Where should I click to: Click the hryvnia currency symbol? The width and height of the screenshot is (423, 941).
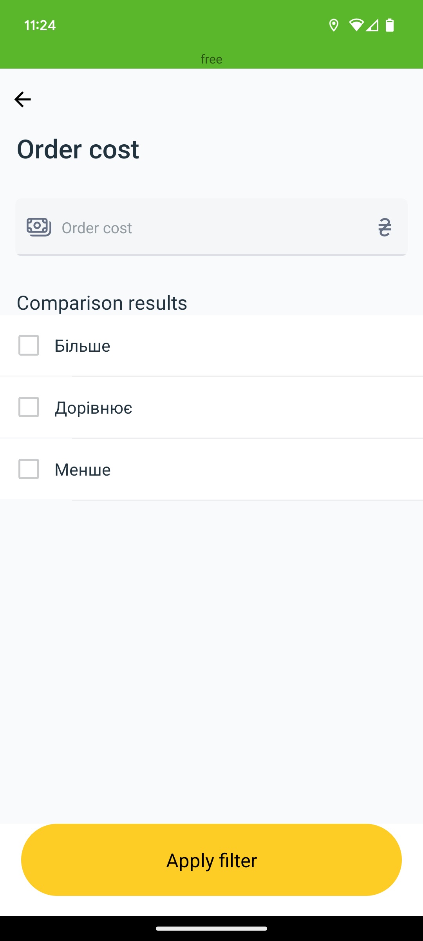385,227
